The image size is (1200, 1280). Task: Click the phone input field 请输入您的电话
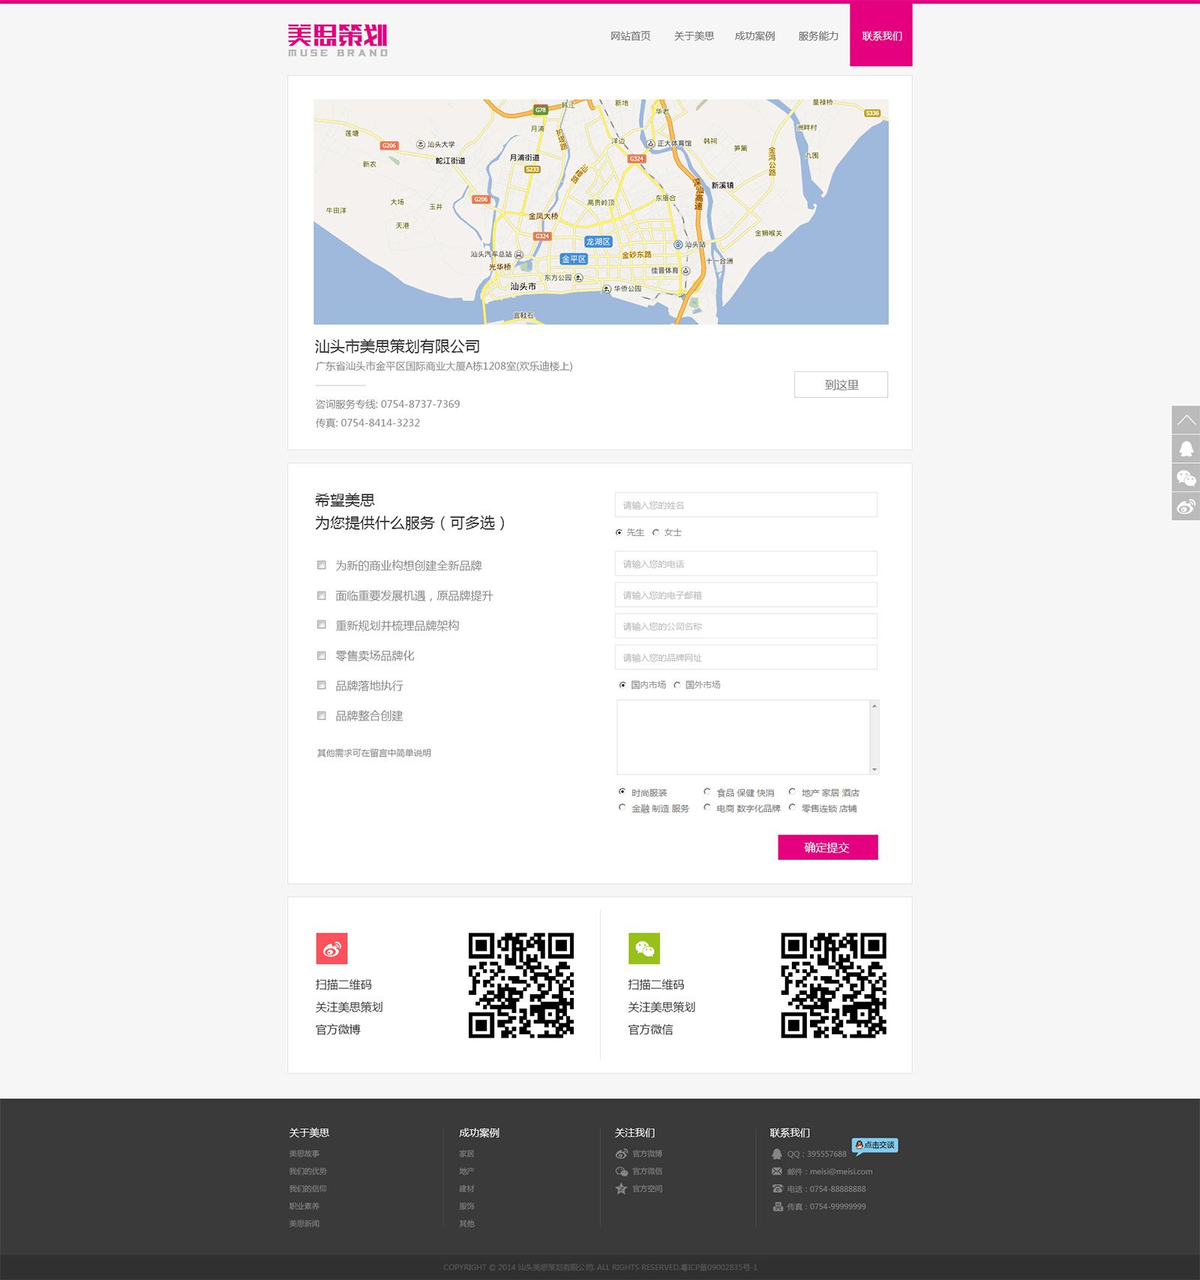click(746, 563)
